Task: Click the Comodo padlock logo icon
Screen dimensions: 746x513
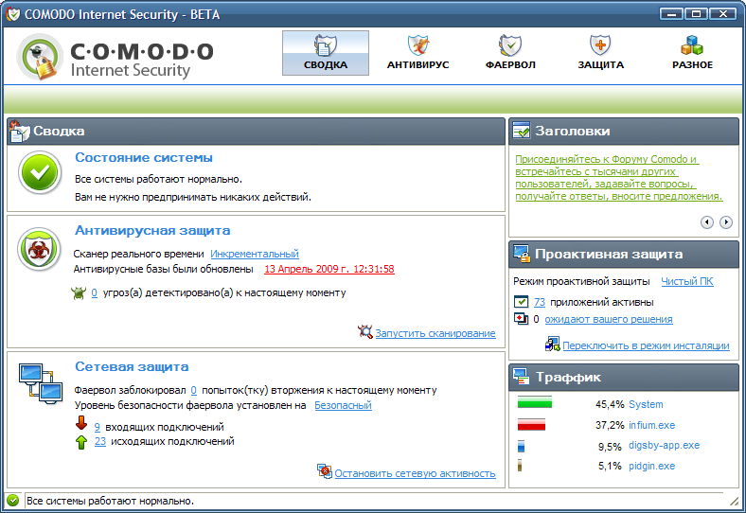Action: 40,57
